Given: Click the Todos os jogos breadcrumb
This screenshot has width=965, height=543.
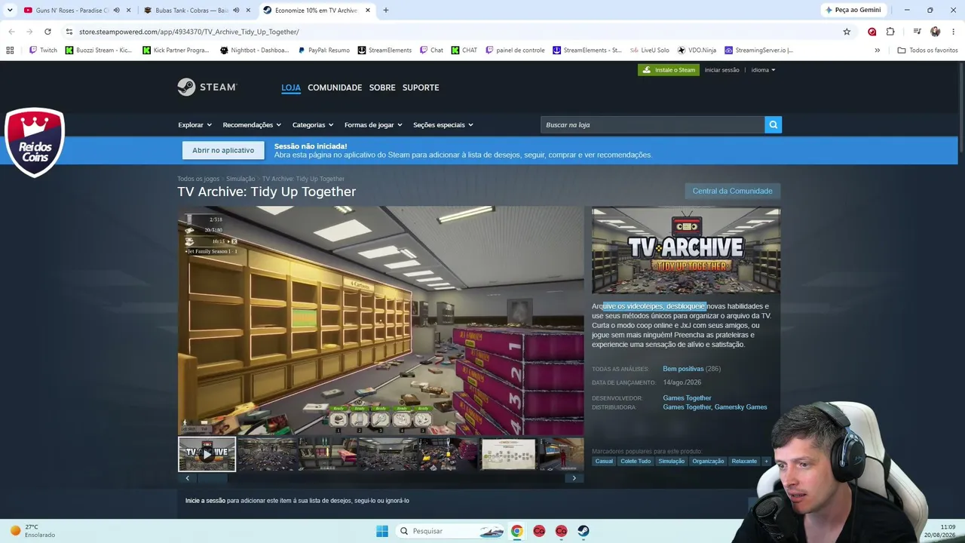Looking at the screenshot, I should (198, 179).
